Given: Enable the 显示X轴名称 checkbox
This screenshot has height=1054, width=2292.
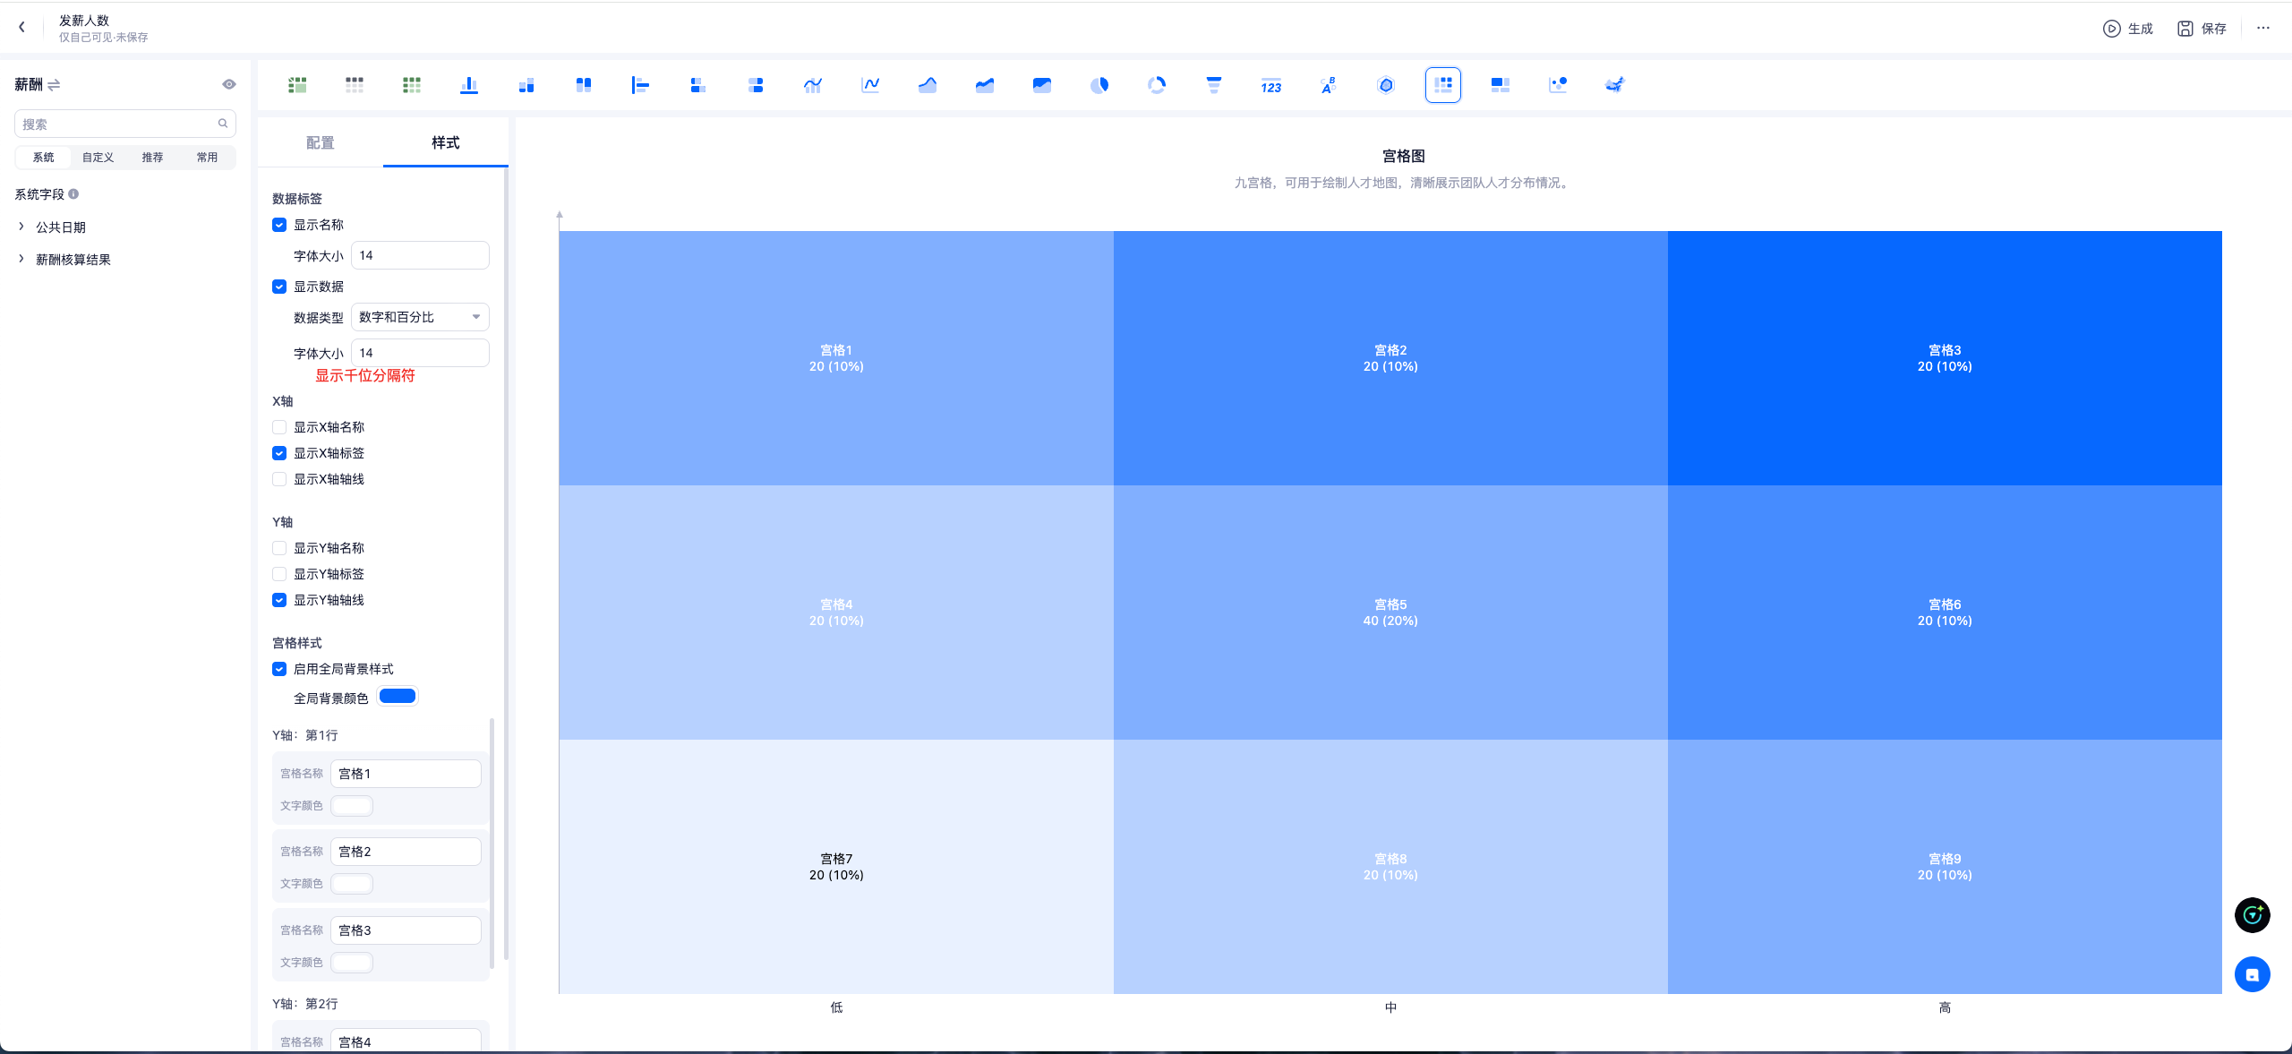Looking at the screenshot, I should 279,427.
